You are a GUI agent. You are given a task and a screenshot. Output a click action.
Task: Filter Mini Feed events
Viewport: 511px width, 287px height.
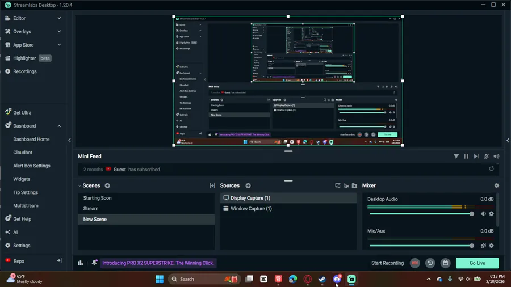456,157
